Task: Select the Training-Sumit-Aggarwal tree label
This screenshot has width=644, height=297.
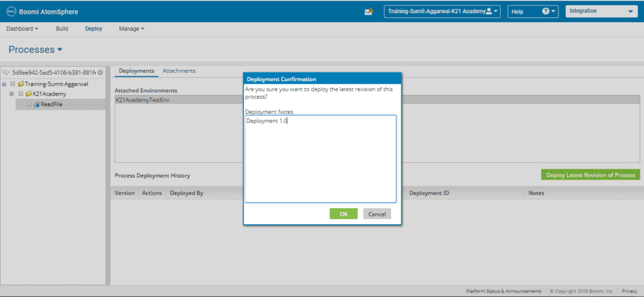Action: pos(57,84)
